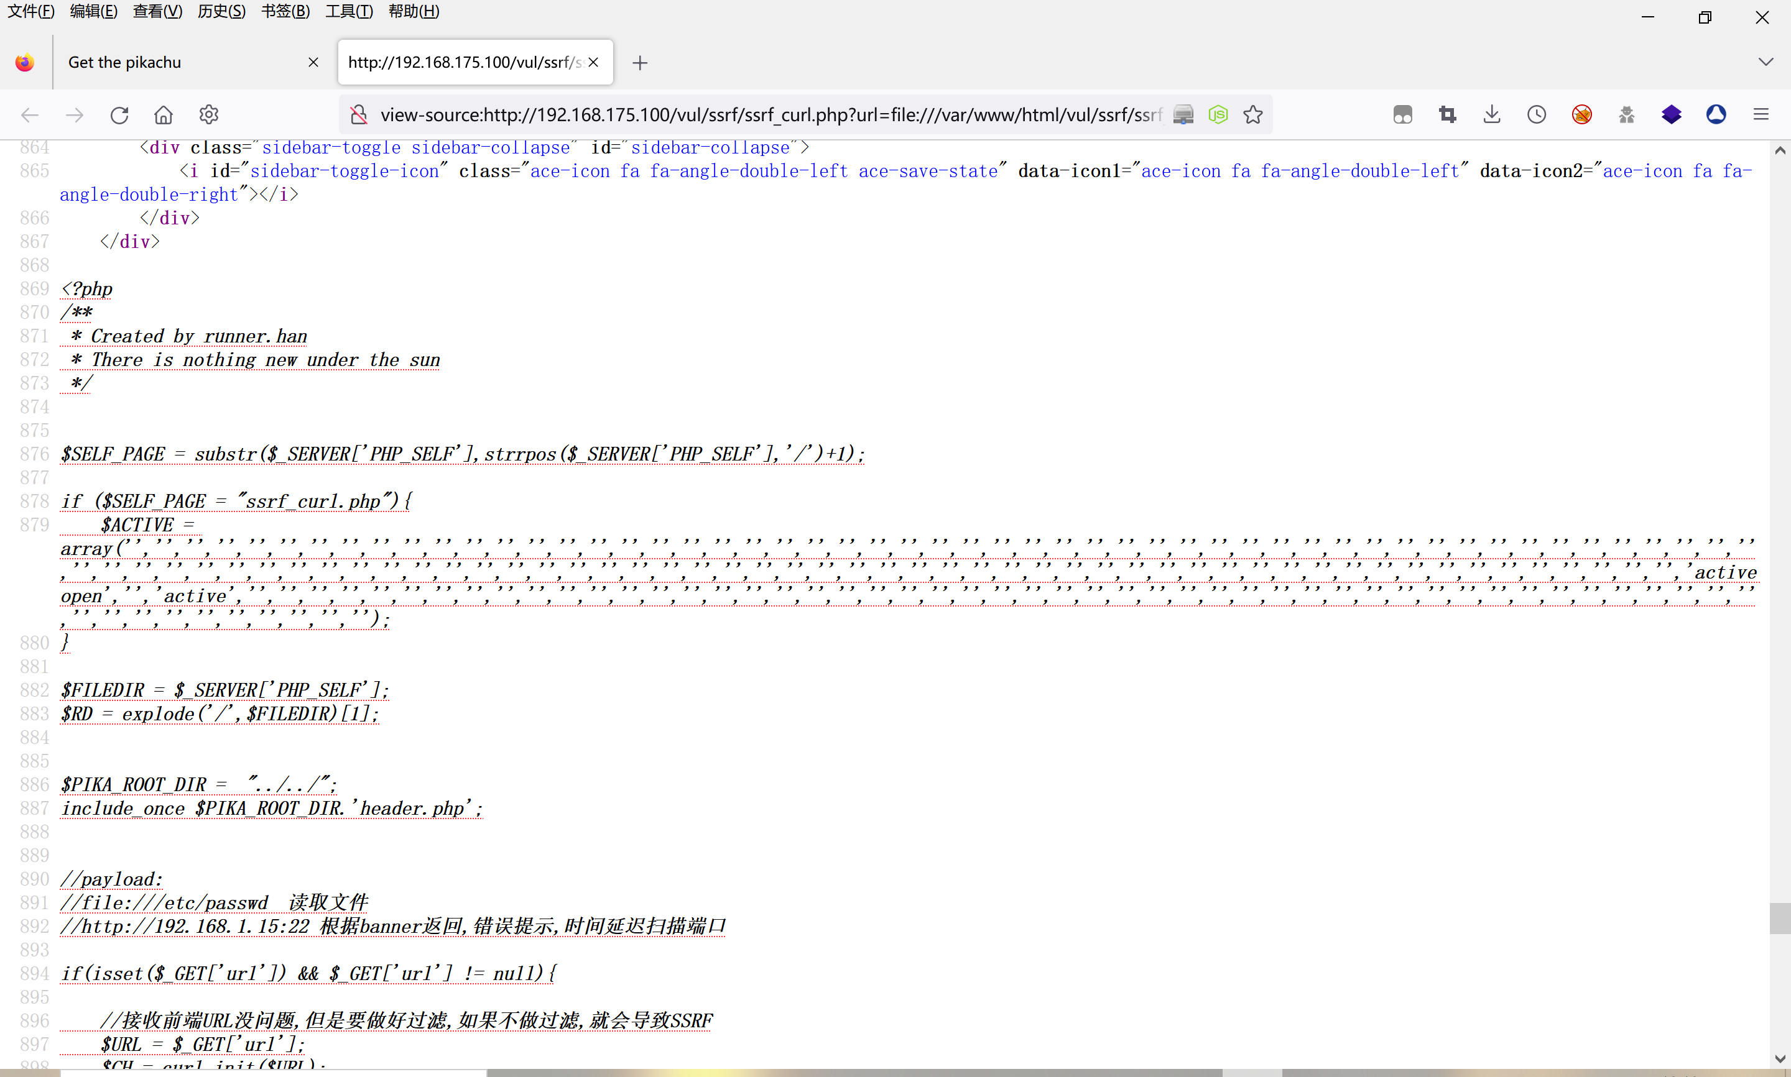Open the Firefox hamburger application menu
This screenshot has height=1077, width=1791.
coord(1761,115)
